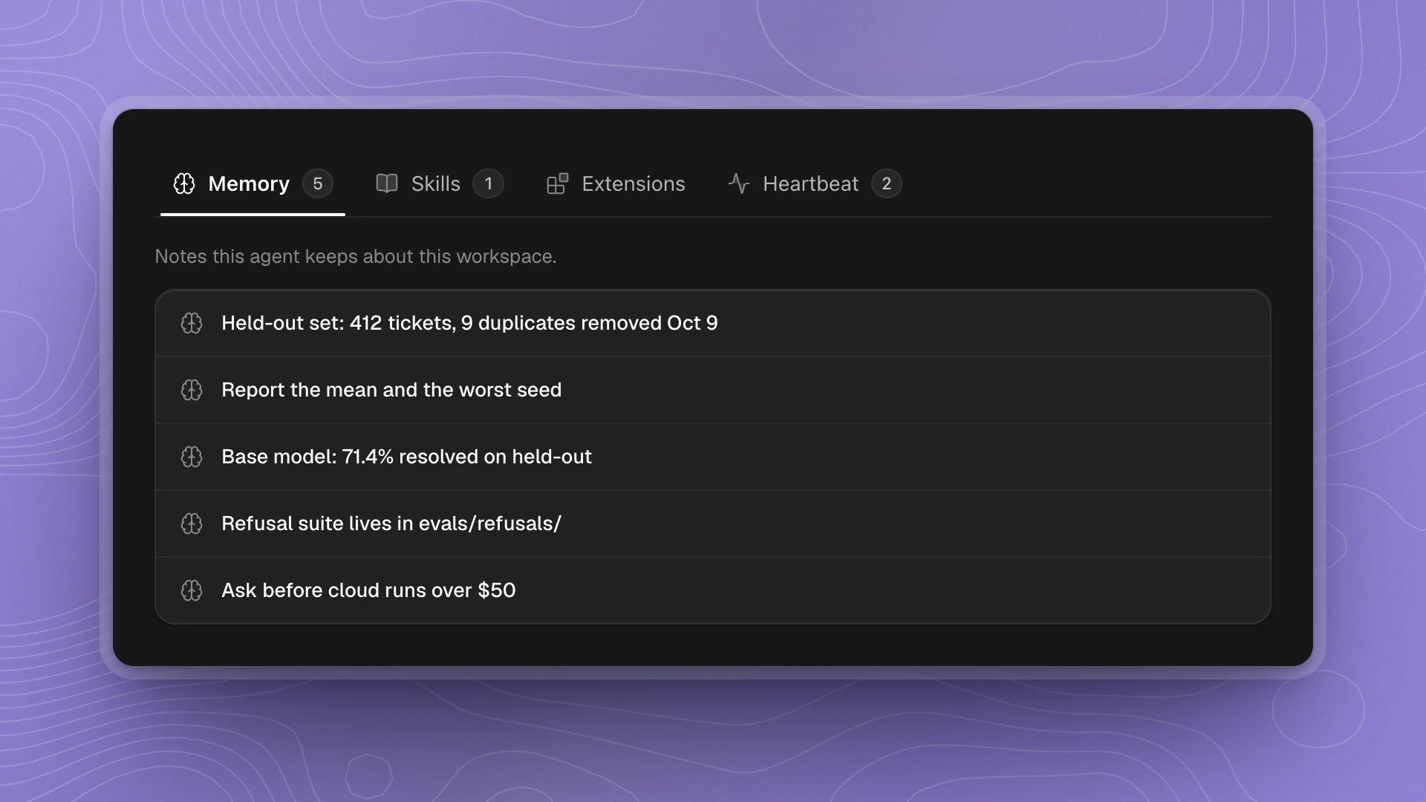Select note 'Ask before cloud runs over $50'
1426x802 pixels.
point(713,590)
